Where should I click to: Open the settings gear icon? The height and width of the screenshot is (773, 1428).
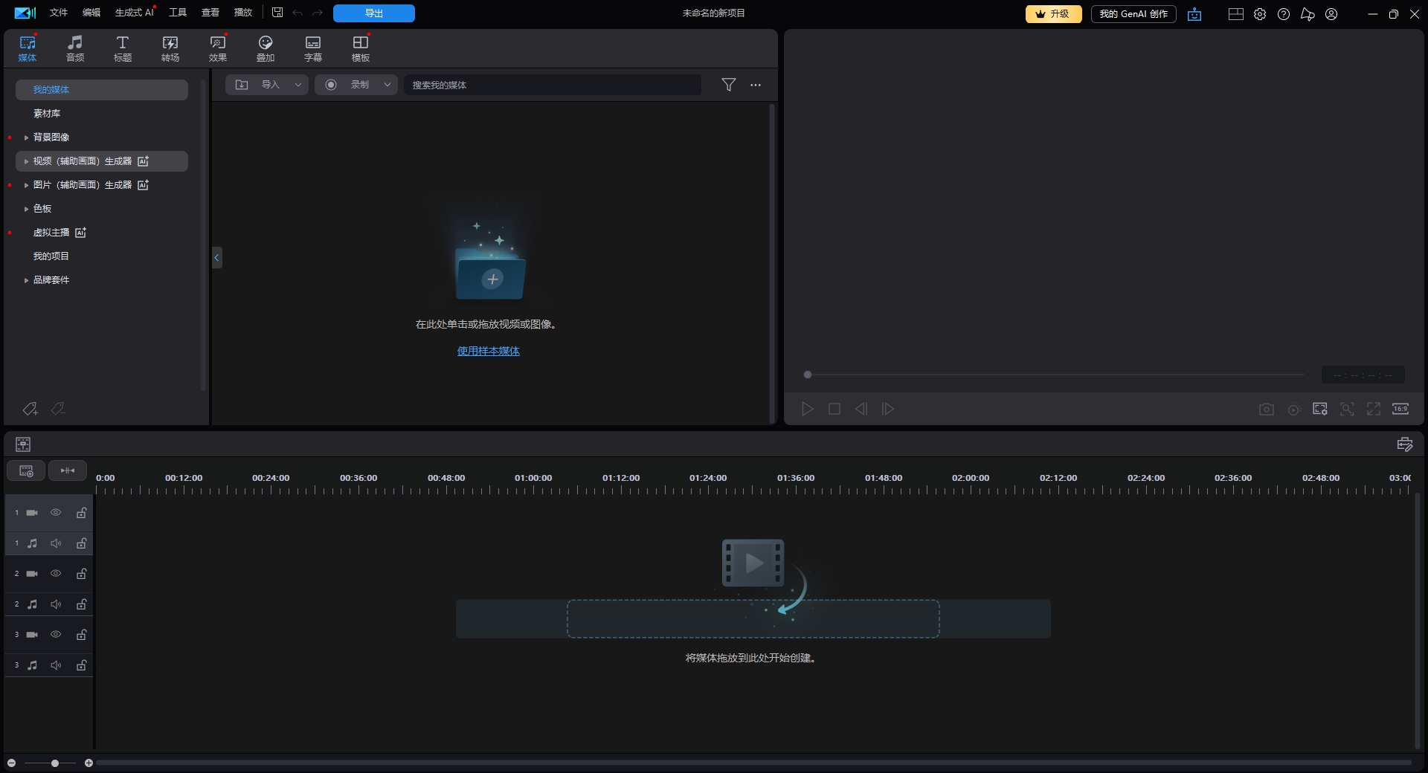tap(1260, 14)
